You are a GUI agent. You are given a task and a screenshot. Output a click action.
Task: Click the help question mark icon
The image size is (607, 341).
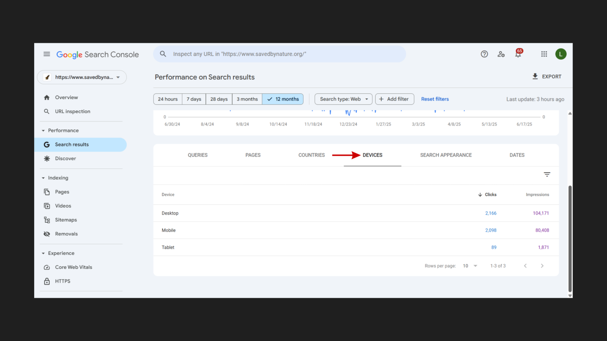coord(484,54)
